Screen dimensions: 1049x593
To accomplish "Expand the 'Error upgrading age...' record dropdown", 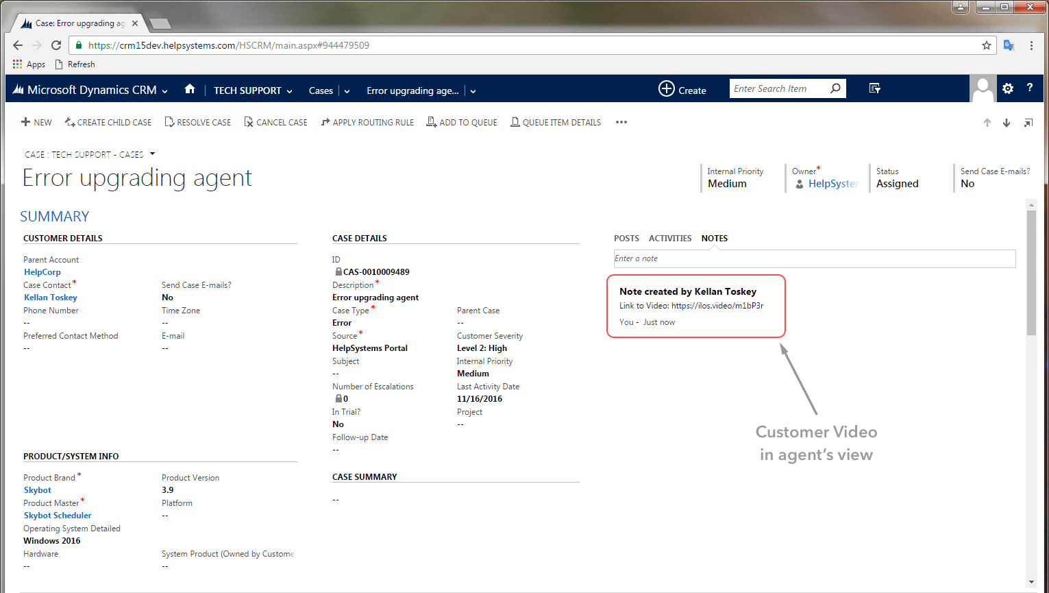I will pyautogui.click(x=473, y=91).
